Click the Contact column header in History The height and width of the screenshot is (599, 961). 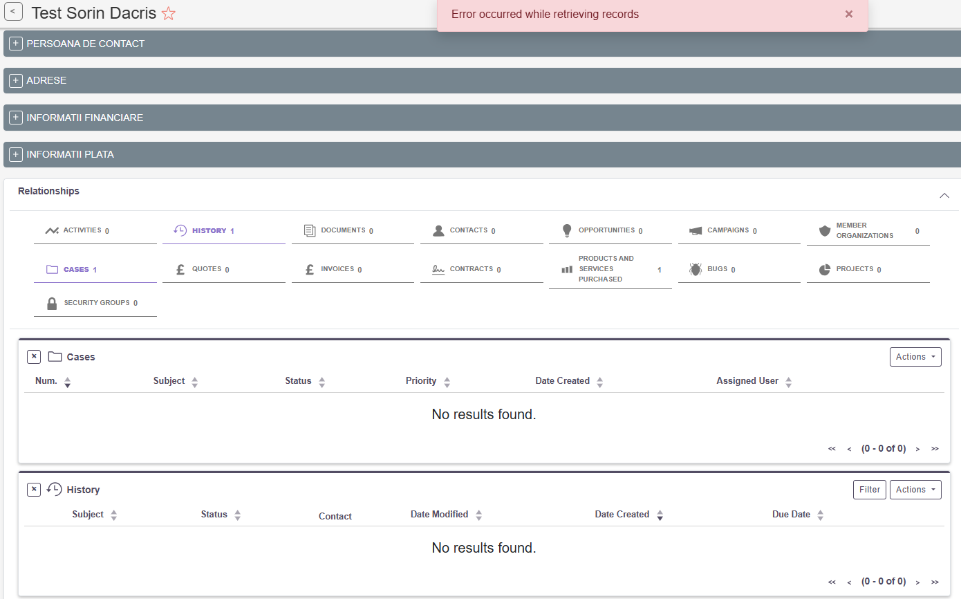tap(335, 516)
